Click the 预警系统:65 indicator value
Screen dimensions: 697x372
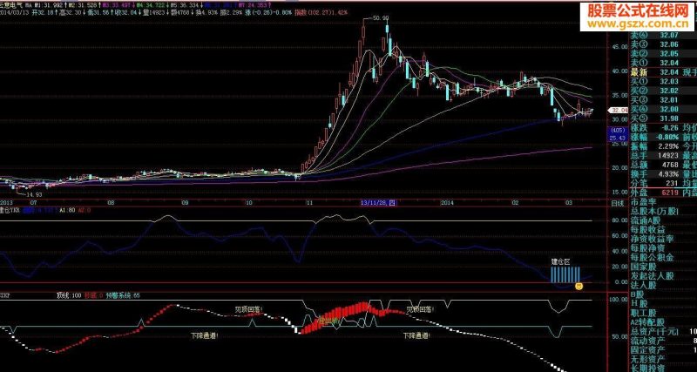tap(123, 294)
